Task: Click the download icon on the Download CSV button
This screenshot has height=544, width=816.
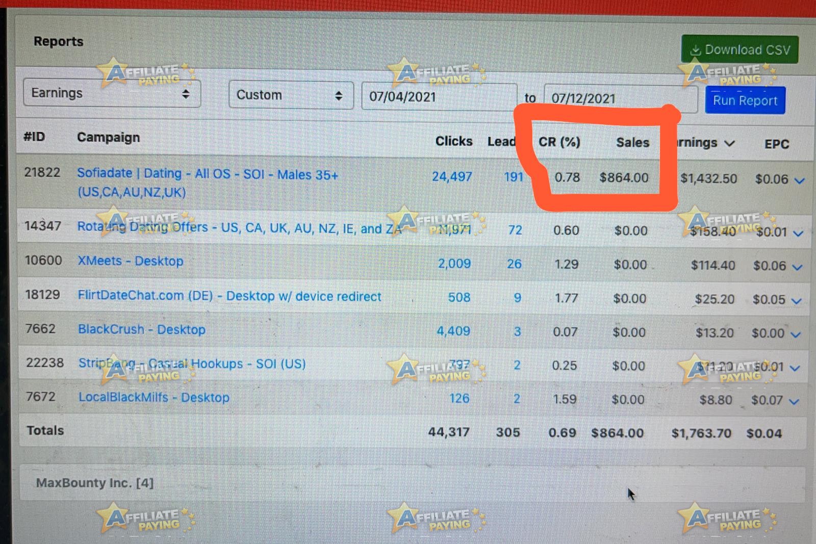Action: [697, 49]
